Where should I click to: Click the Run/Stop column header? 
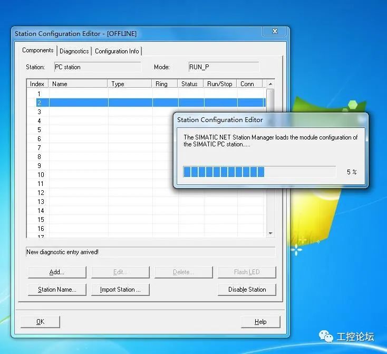(x=220, y=84)
